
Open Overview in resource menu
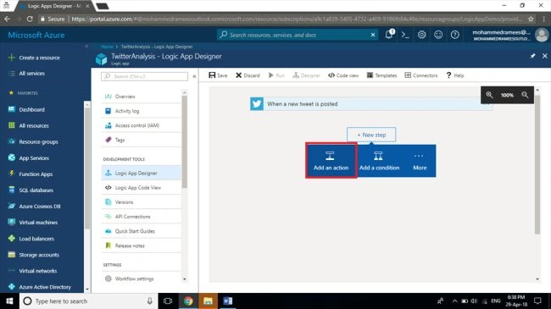(x=142, y=97)
